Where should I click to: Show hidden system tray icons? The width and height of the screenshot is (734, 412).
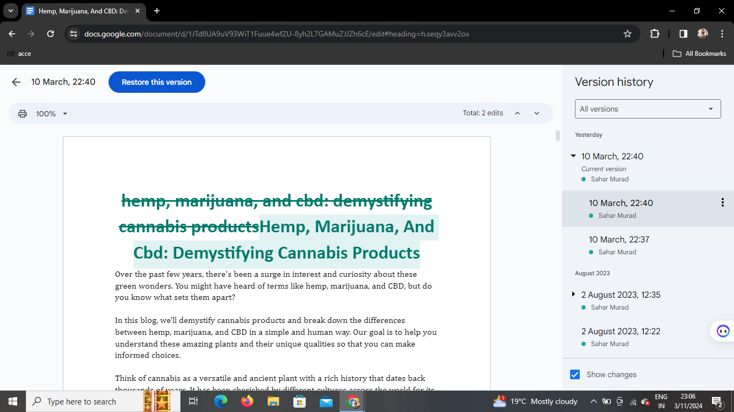pos(593,402)
